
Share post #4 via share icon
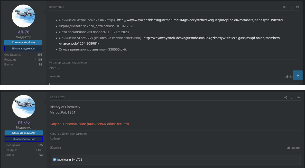pyautogui.click(x=285, y=97)
